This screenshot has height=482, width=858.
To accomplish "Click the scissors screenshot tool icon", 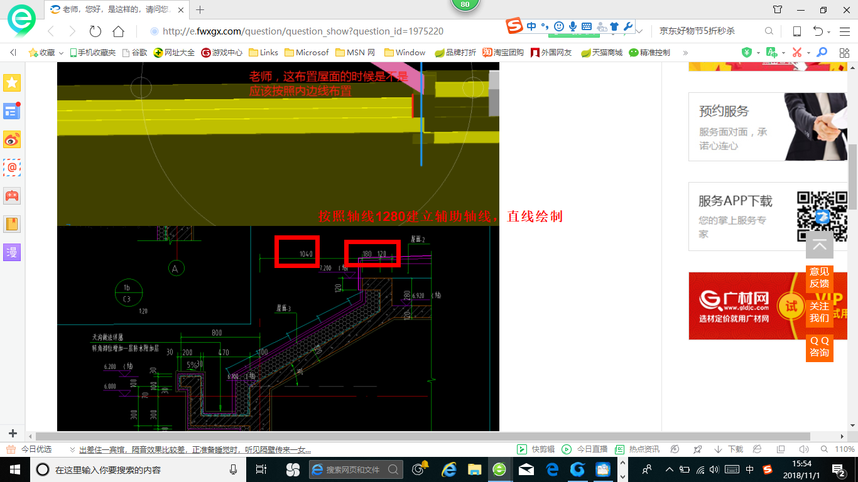I will 796,53.
